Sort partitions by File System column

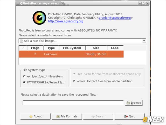[72, 48]
